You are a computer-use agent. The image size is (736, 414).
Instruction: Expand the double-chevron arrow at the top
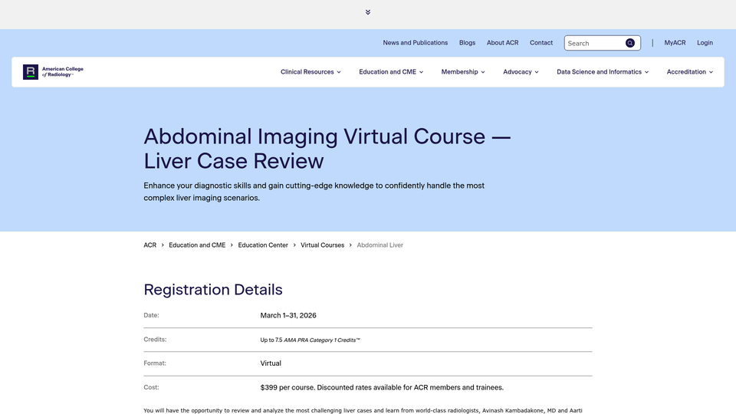click(x=368, y=12)
